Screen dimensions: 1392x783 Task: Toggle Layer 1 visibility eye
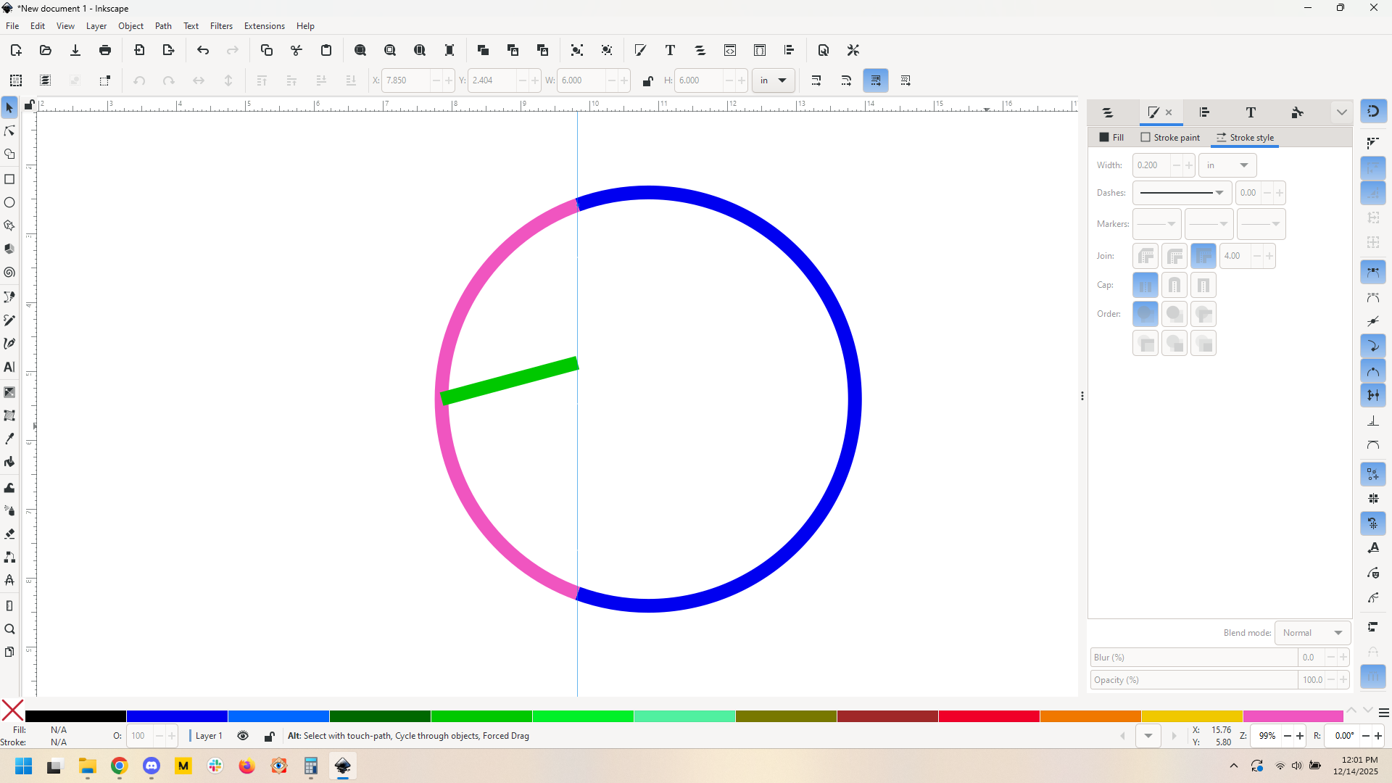click(243, 736)
